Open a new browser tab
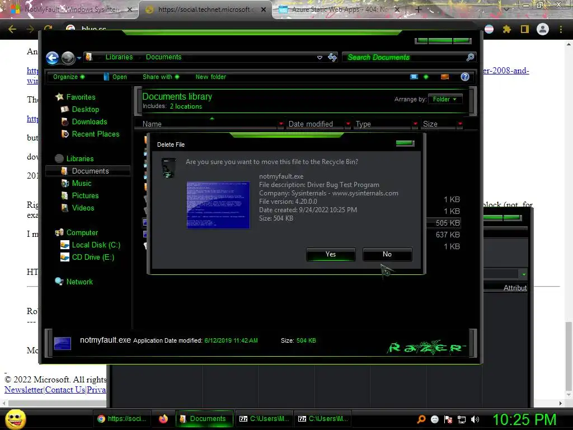 419,10
